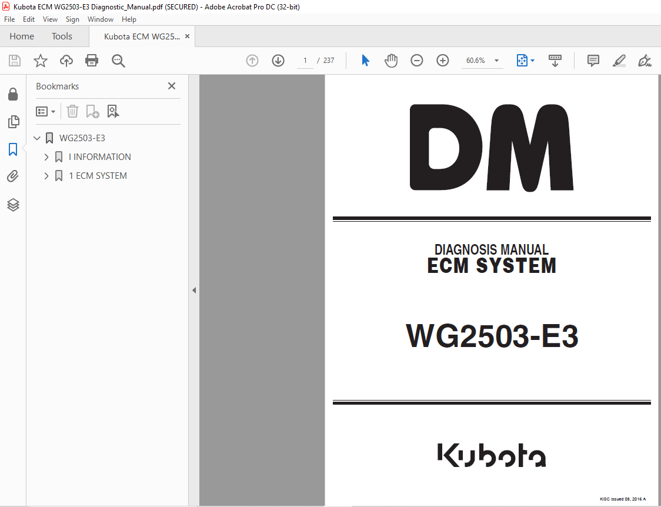Collapse navigation pane with arrow handle

pos(194,291)
